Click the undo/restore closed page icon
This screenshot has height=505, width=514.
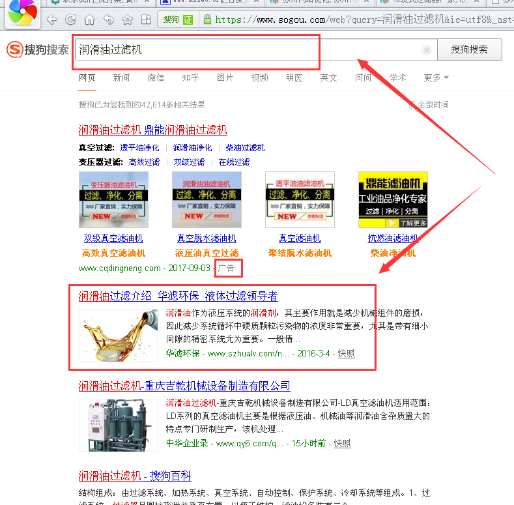pos(108,20)
